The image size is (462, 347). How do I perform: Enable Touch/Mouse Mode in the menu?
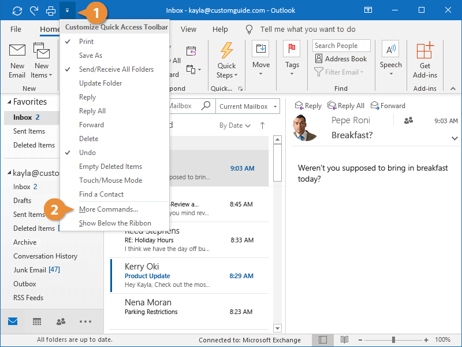(x=110, y=180)
